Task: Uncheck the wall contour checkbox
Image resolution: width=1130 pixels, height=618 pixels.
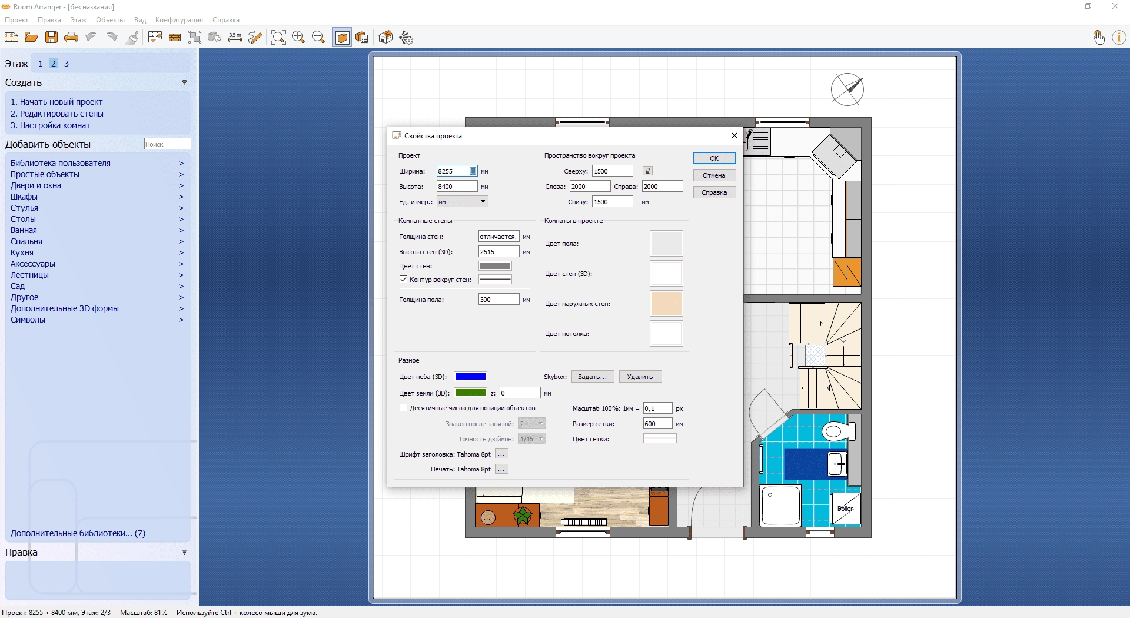Action: point(403,280)
